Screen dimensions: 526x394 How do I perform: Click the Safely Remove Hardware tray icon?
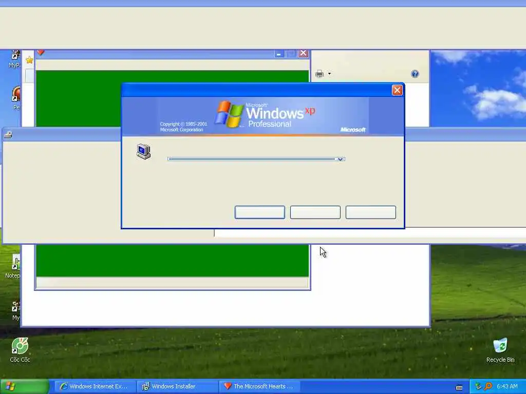[x=478, y=386]
